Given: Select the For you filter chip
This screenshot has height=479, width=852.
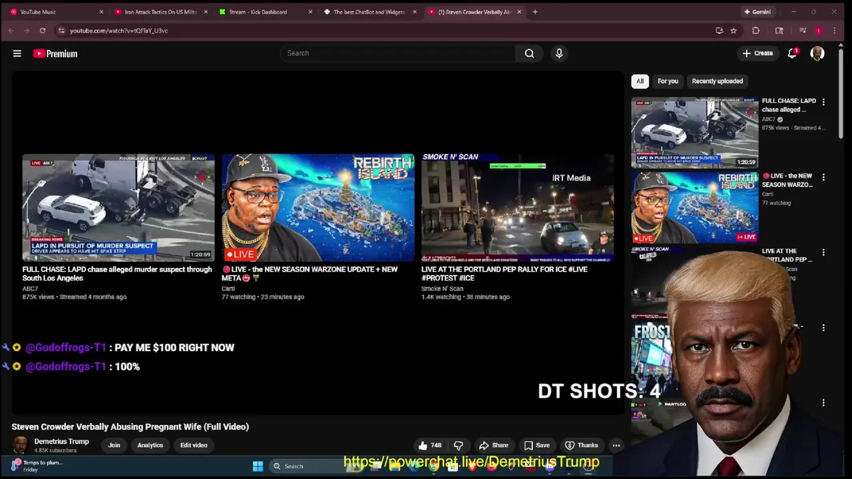Looking at the screenshot, I should pyautogui.click(x=668, y=81).
